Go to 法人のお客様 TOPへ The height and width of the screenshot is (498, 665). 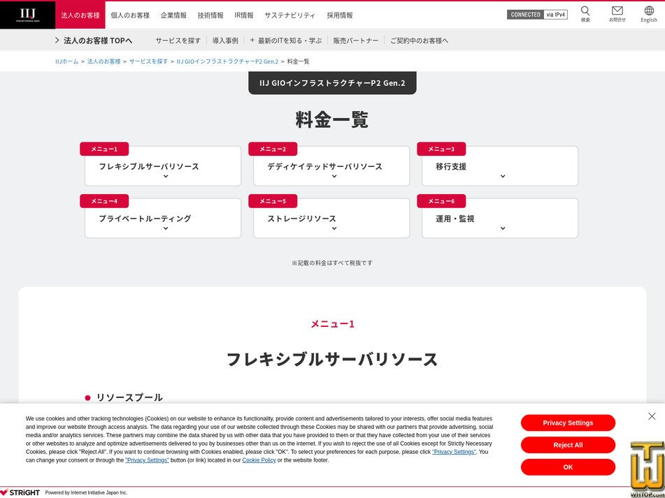(x=94, y=41)
